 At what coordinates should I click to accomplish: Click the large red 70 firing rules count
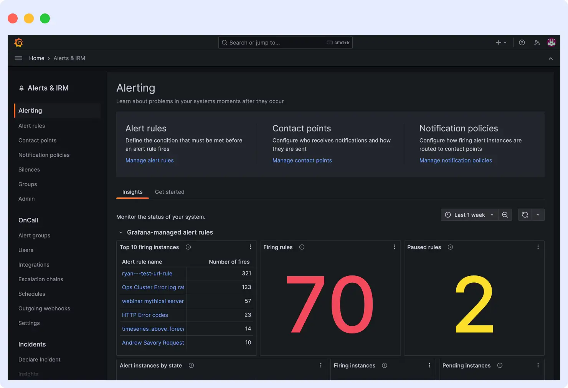point(329,303)
